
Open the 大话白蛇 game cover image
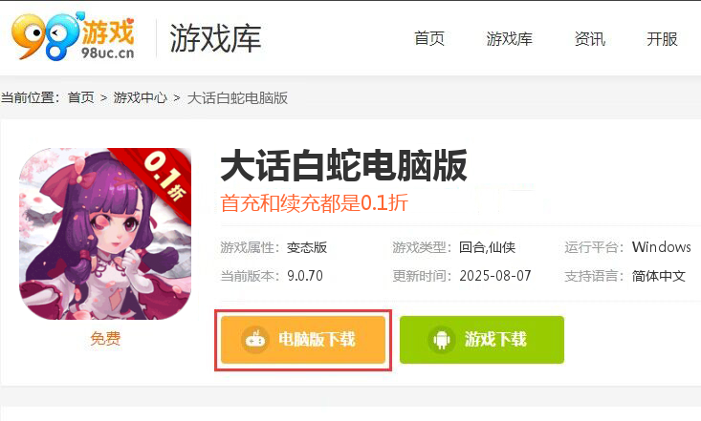105,234
